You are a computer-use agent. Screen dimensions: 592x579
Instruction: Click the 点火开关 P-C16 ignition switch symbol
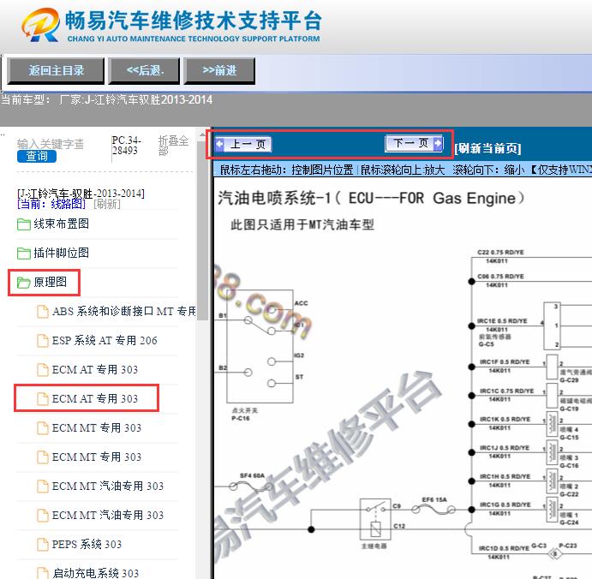(x=260, y=346)
